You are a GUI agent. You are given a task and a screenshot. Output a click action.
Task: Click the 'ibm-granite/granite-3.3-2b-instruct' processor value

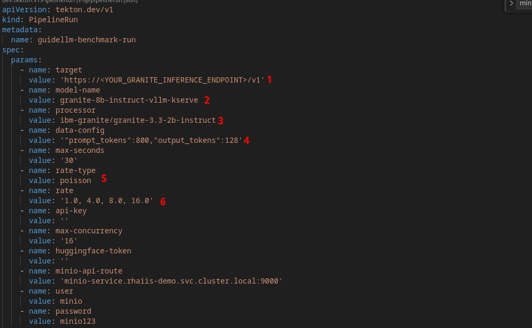[x=137, y=120]
